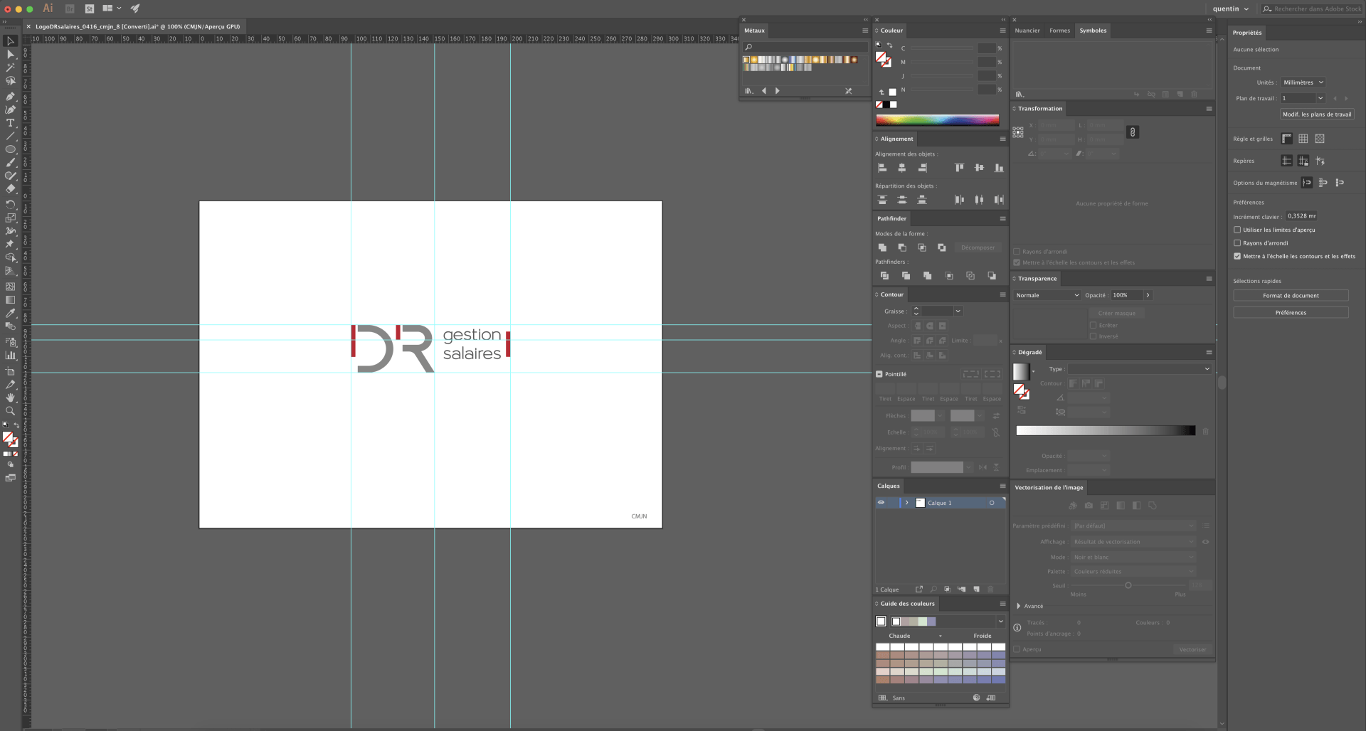
Task: Open the Unités Millimètres dropdown
Action: click(x=1303, y=82)
